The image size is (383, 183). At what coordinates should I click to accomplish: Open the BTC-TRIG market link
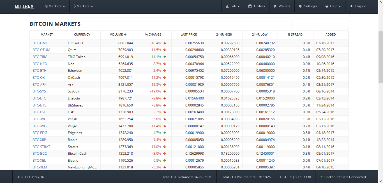pyautogui.click(x=40, y=57)
